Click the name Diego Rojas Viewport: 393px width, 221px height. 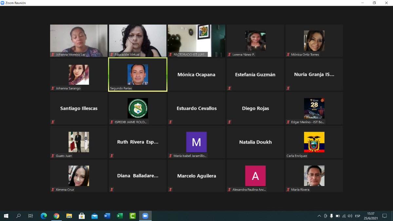(255, 108)
